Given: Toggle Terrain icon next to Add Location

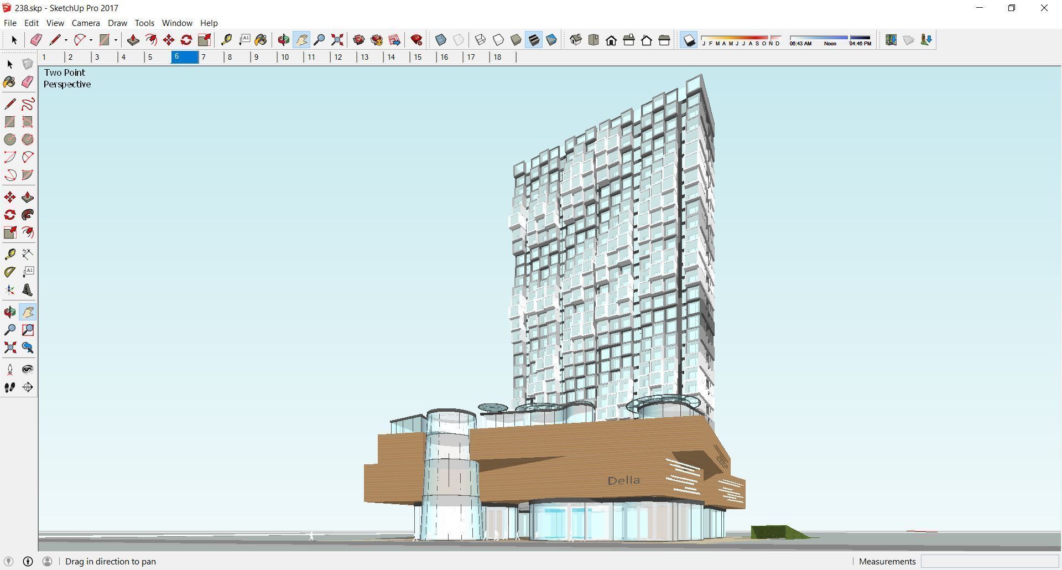Looking at the screenshot, I should 908,40.
